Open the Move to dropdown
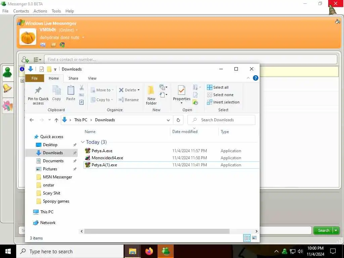The height and width of the screenshot is (258, 344). (102, 90)
